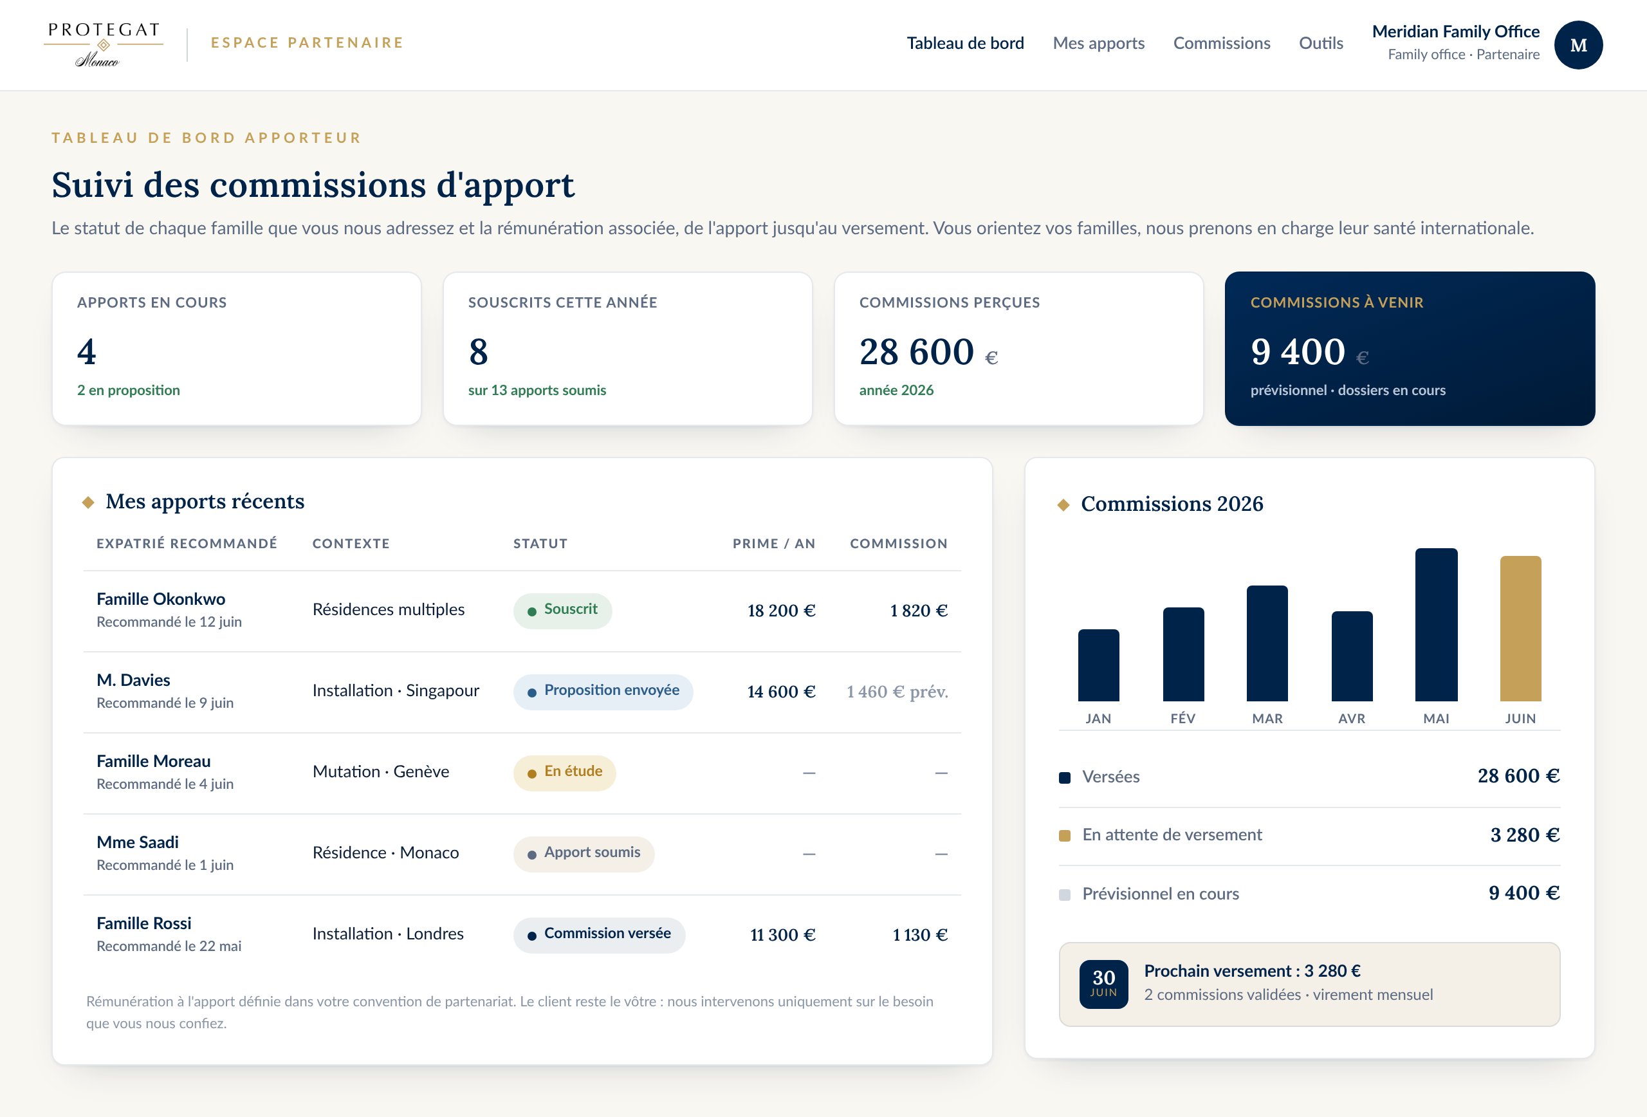The image size is (1647, 1117).
Task: Click the Protegat Monaco logo
Action: [104, 44]
